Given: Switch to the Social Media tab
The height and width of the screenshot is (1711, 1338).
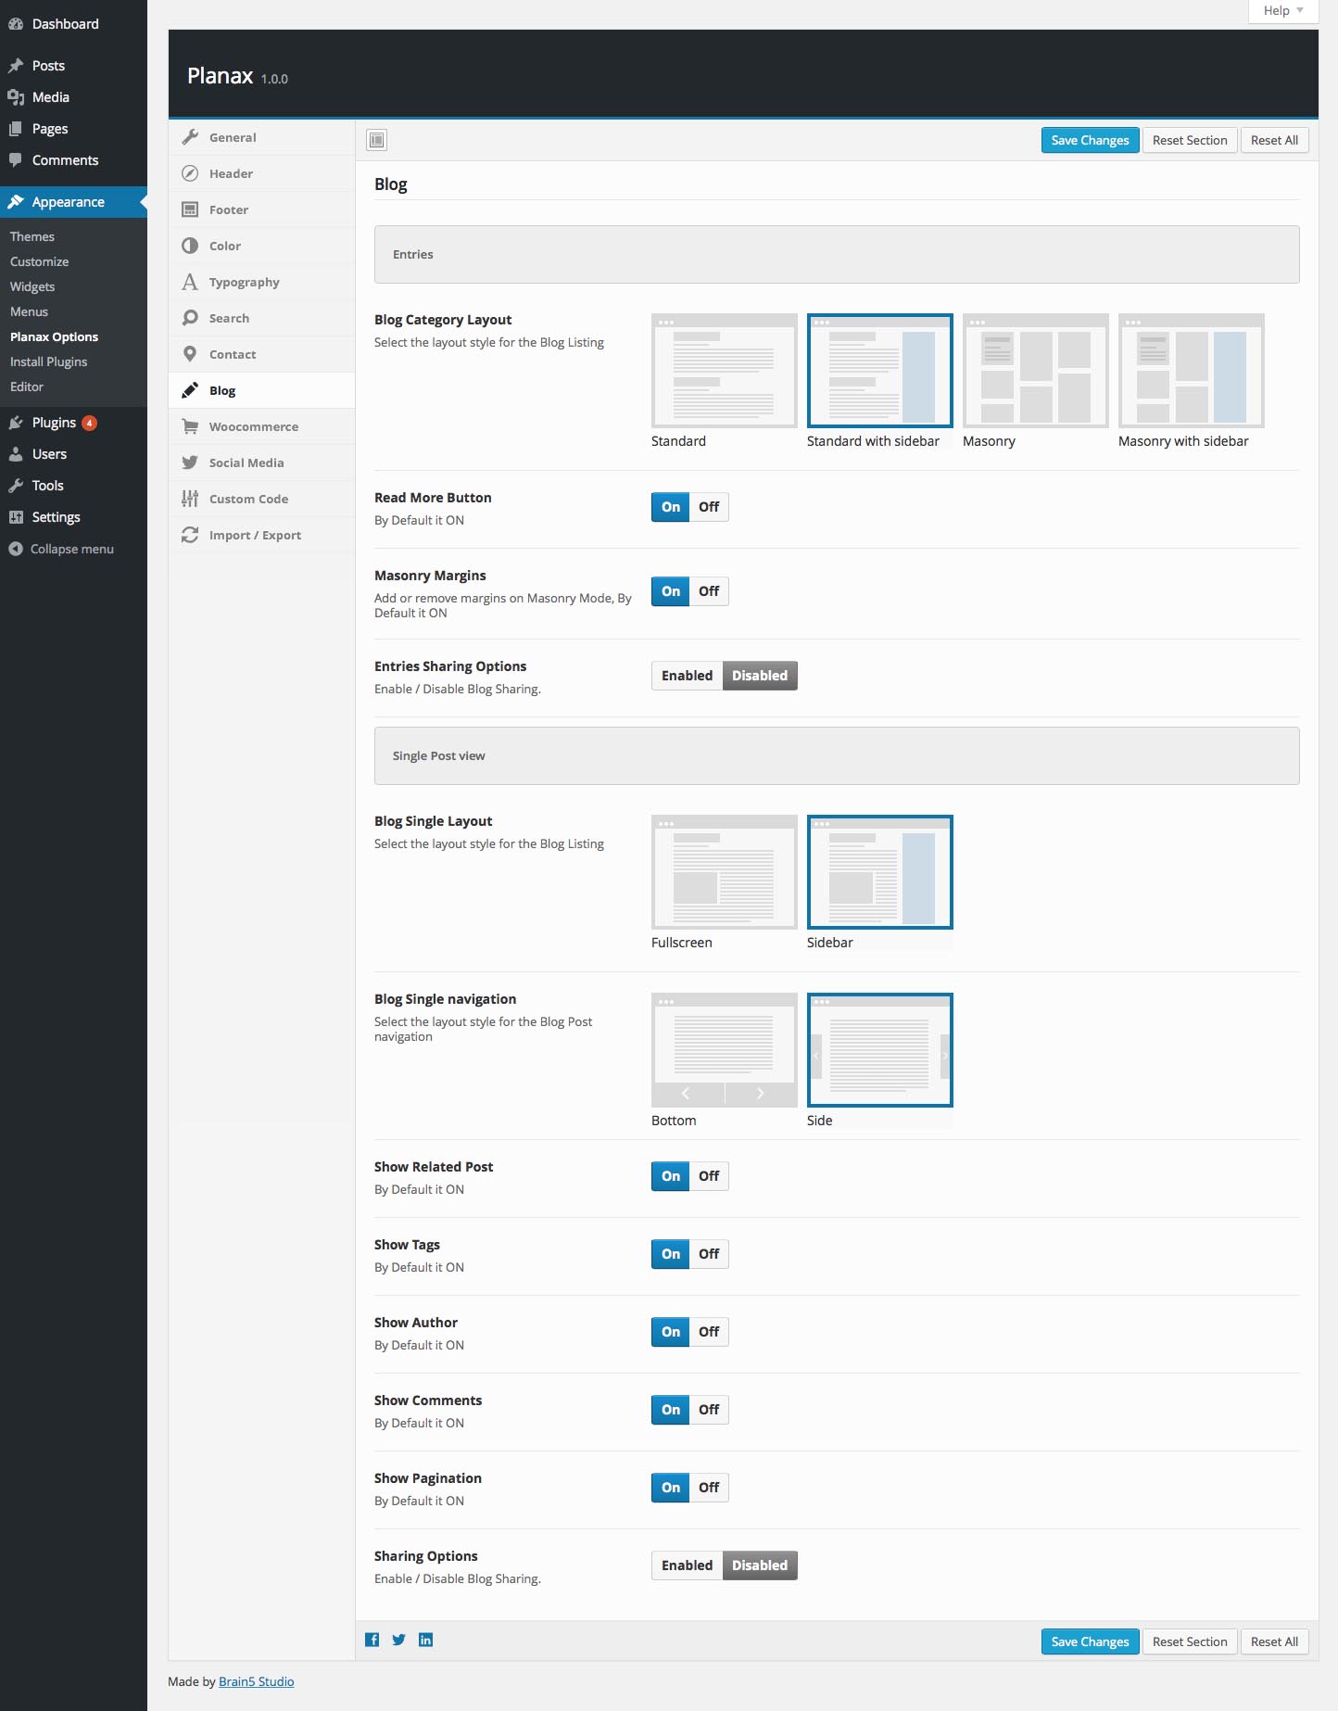Looking at the screenshot, I should (x=246, y=463).
